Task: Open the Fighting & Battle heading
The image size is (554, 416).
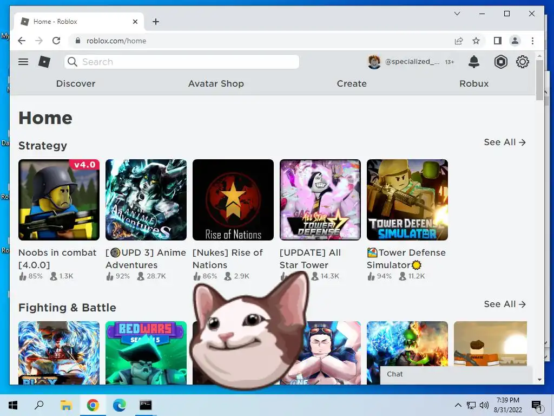Action: pyautogui.click(x=67, y=308)
